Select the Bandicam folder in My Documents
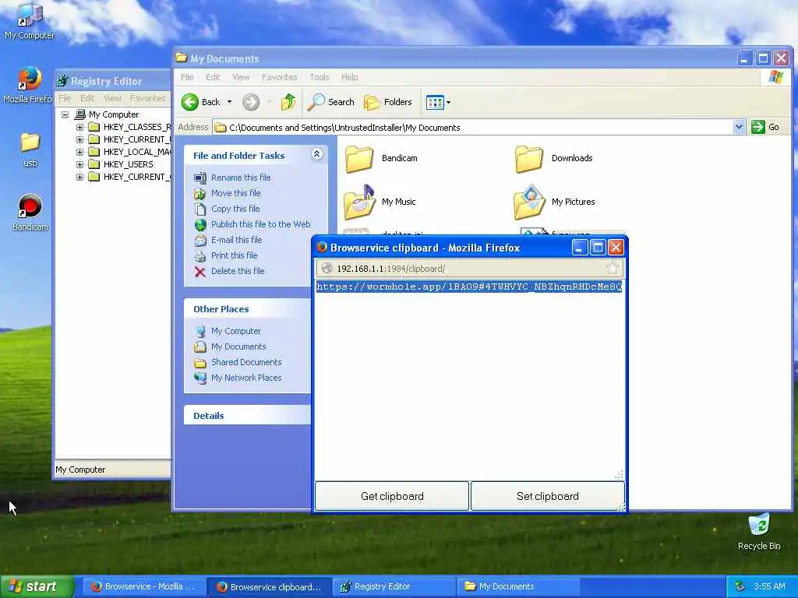This screenshot has width=798, height=598. click(381, 158)
